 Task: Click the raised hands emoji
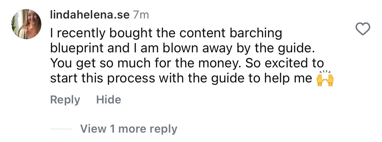click(325, 78)
